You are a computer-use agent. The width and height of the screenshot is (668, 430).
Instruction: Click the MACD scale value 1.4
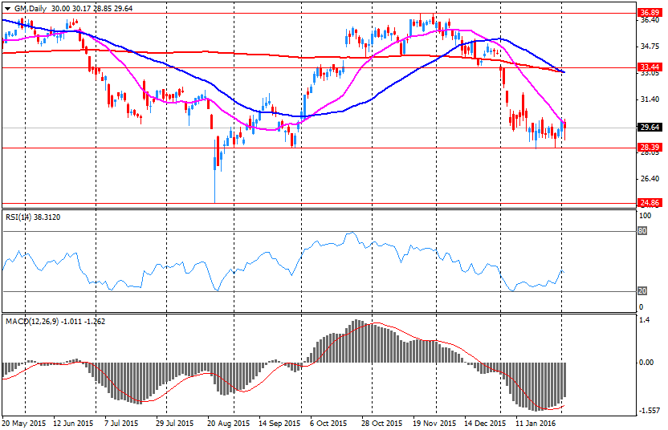coord(644,320)
